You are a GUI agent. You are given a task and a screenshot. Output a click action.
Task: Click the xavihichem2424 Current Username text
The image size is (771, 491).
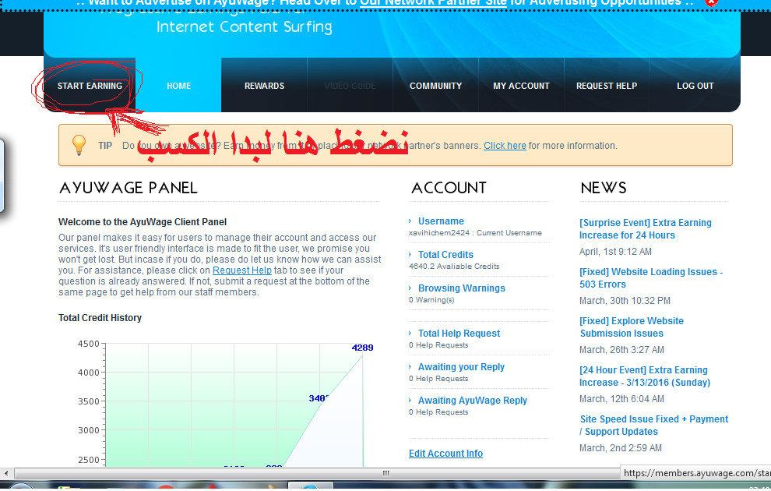point(475,233)
